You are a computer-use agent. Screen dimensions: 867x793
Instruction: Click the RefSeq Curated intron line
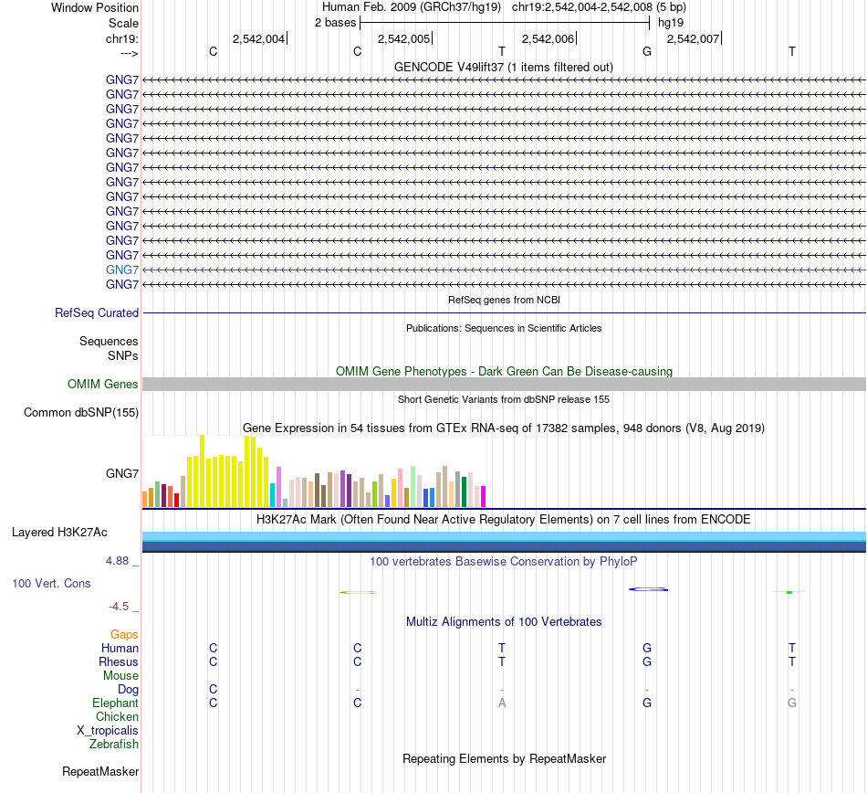(x=505, y=313)
